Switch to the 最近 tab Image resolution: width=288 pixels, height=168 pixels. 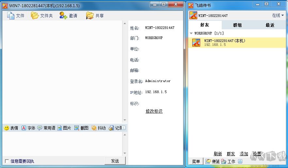coord(270,25)
